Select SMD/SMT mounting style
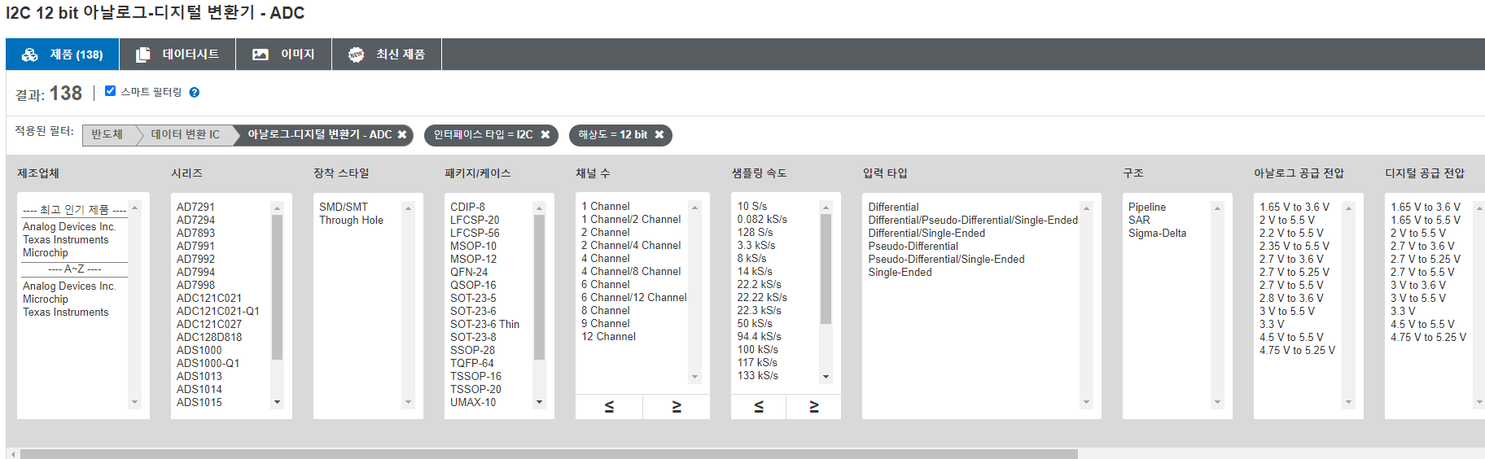 [x=344, y=207]
